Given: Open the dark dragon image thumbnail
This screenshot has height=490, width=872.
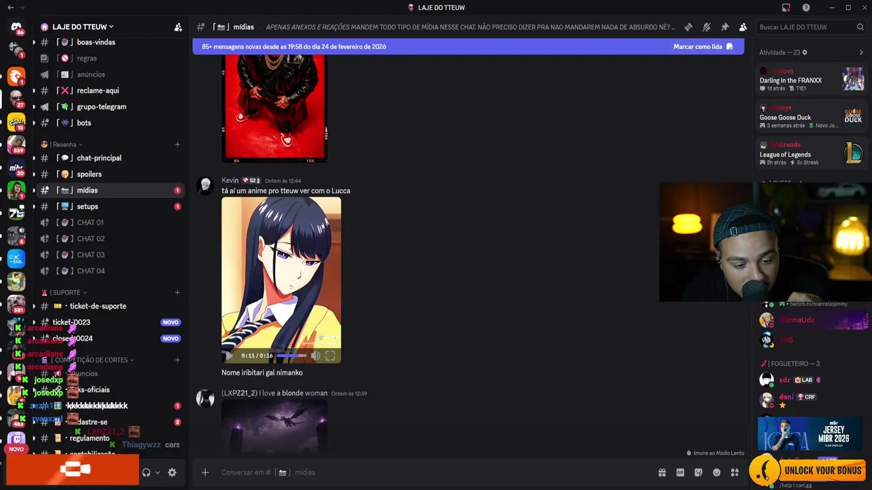Looking at the screenshot, I should coord(275,427).
